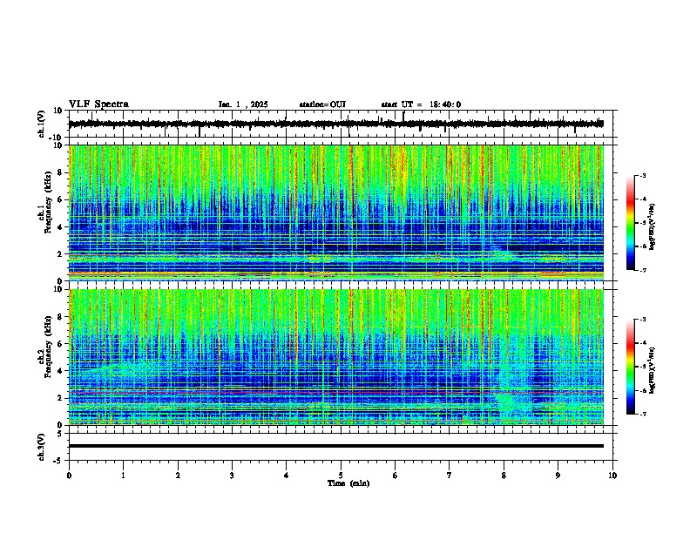Screen dimensions: 690x533
Task: Click time axis tick label "6"
Action: 396,476
